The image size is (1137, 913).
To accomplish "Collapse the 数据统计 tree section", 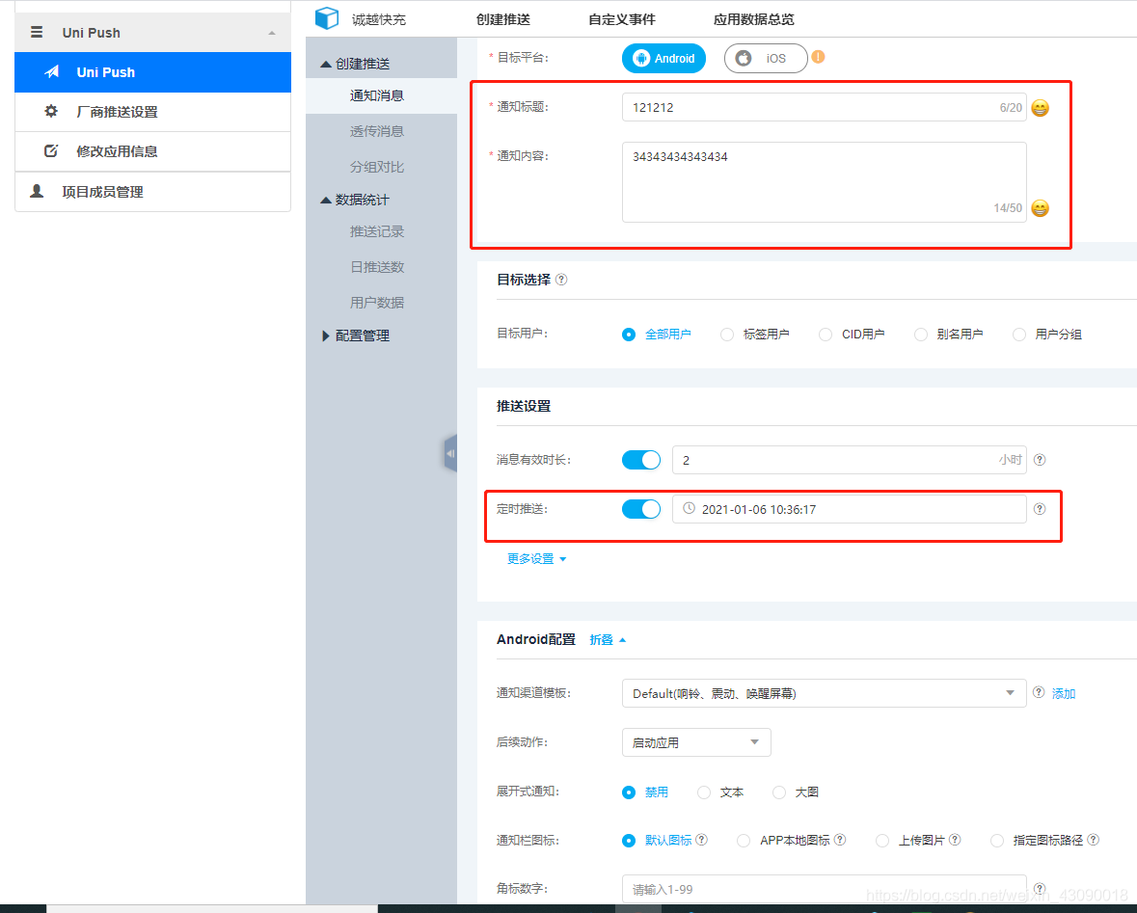I will pyautogui.click(x=326, y=200).
